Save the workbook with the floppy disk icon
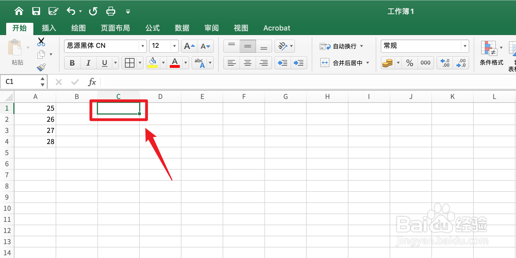The height and width of the screenshot is (258, 516). click(x=36, y=11)
